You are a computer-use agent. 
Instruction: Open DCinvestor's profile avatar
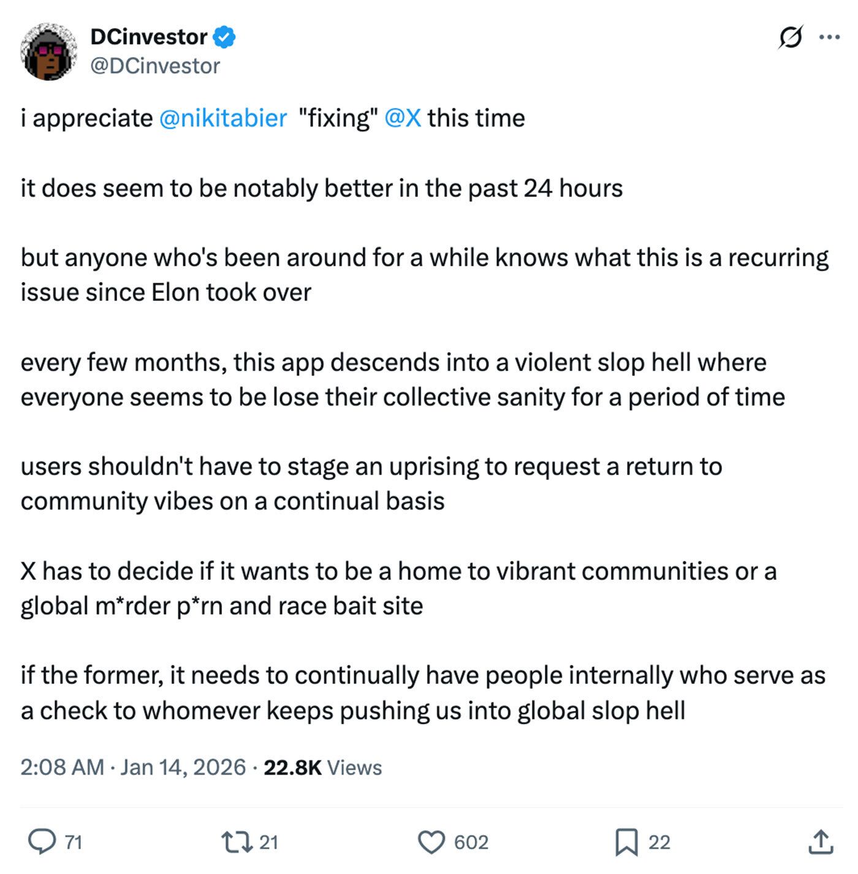pos(48,51)
